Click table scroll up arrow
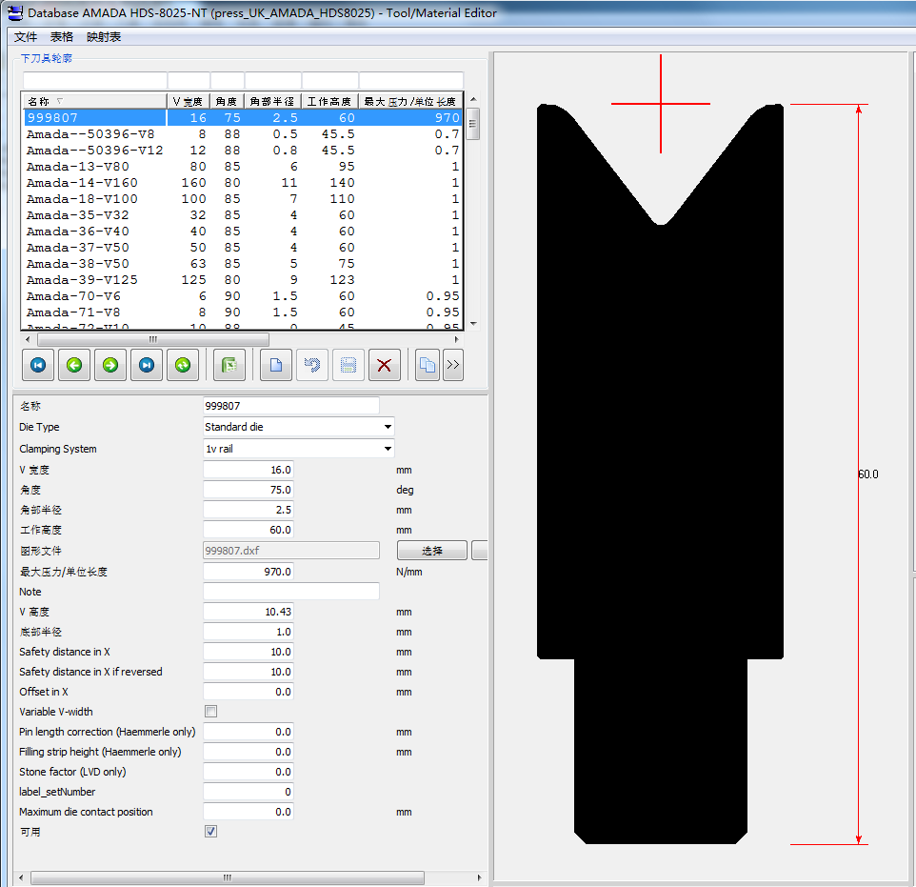 click(x=473, y=99)
